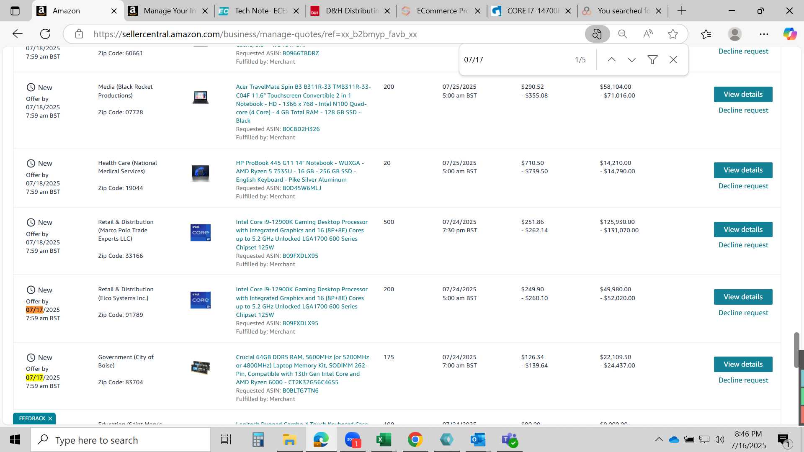This screenshot has width=804, height=452.
Task: Open the browser profile avatar
Action: [735, 34]
